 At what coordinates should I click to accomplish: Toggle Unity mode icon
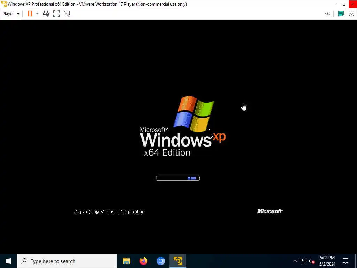click(x=67, y=14)
